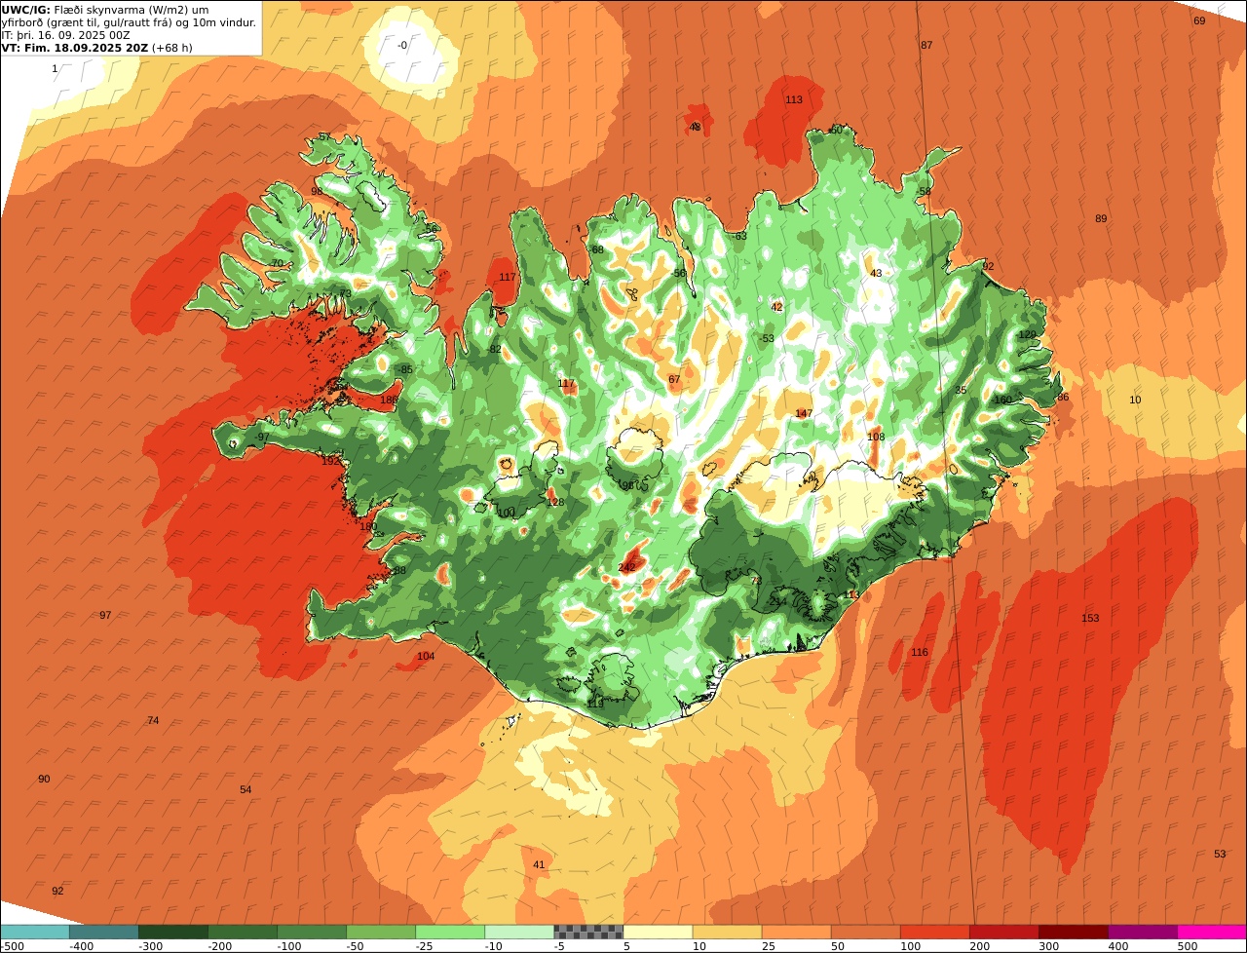Image resolution: width=1247 pixels, height=953 pixels.
Task: Click the map value '160'
Action: (1003, 400)
